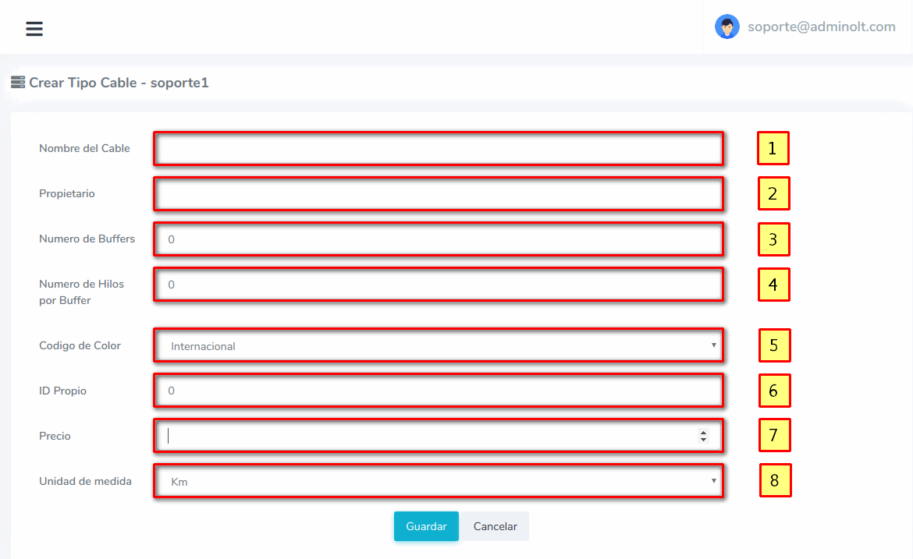This screenshot has width=913, height=559.
Task: Click the yellow annotation marker number 8
Action: (775, 481)
